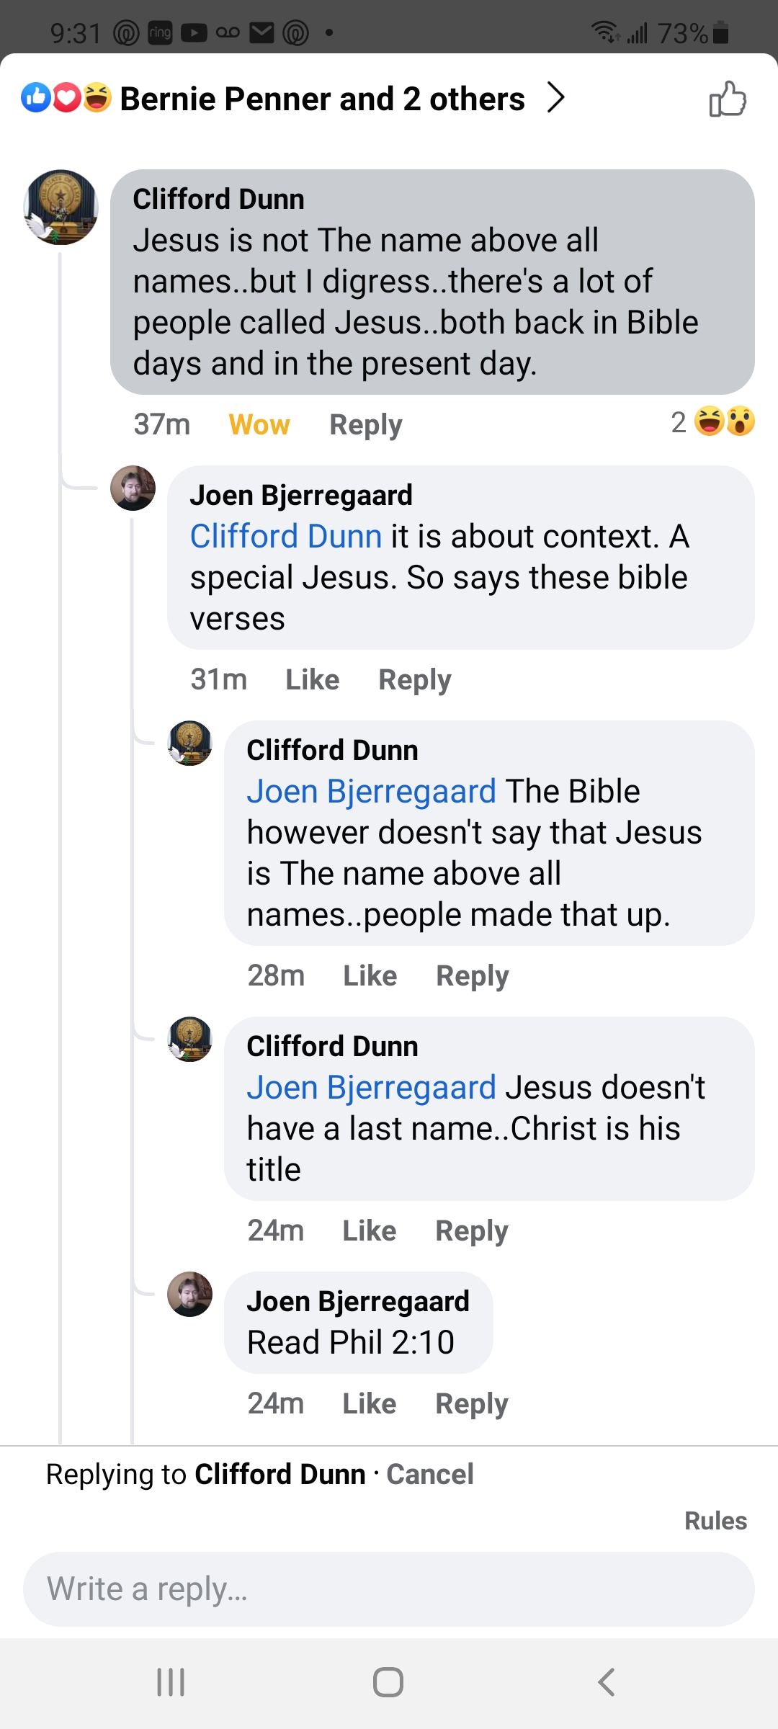Toggle the Wow reaction on Clifford's comment

[259, 424]
